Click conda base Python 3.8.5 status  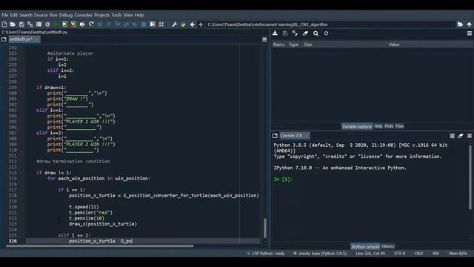click(x=320, y=254)
